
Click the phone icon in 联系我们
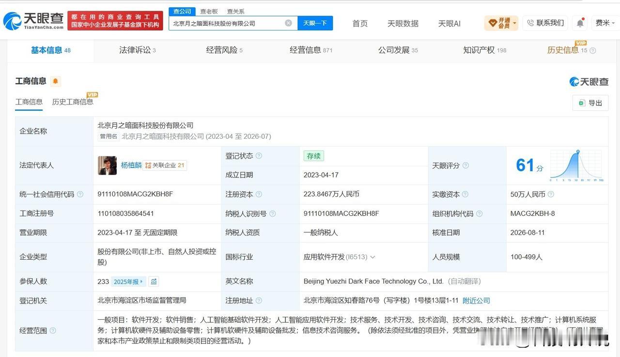pyautogui.click(x=530, y=23)
